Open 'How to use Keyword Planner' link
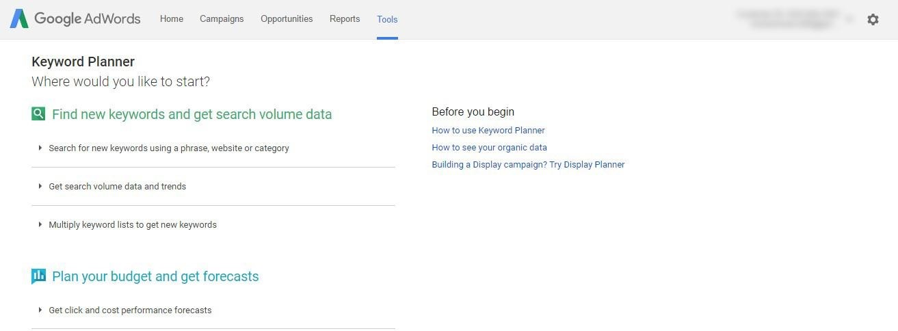898x331 pixels. (488, 131)
